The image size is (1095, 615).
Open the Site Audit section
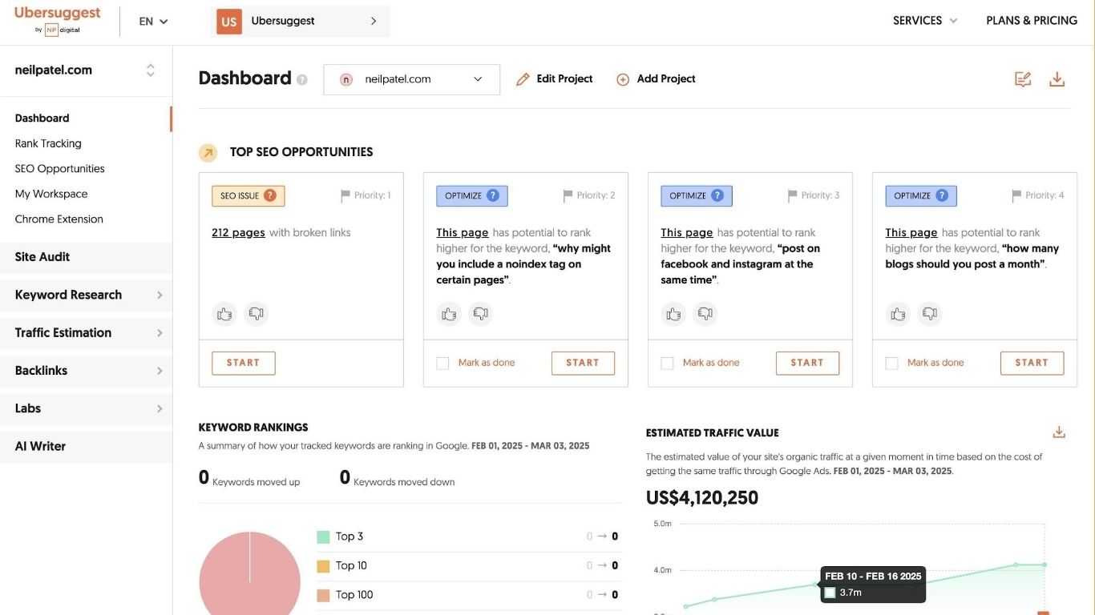[86, 257]
